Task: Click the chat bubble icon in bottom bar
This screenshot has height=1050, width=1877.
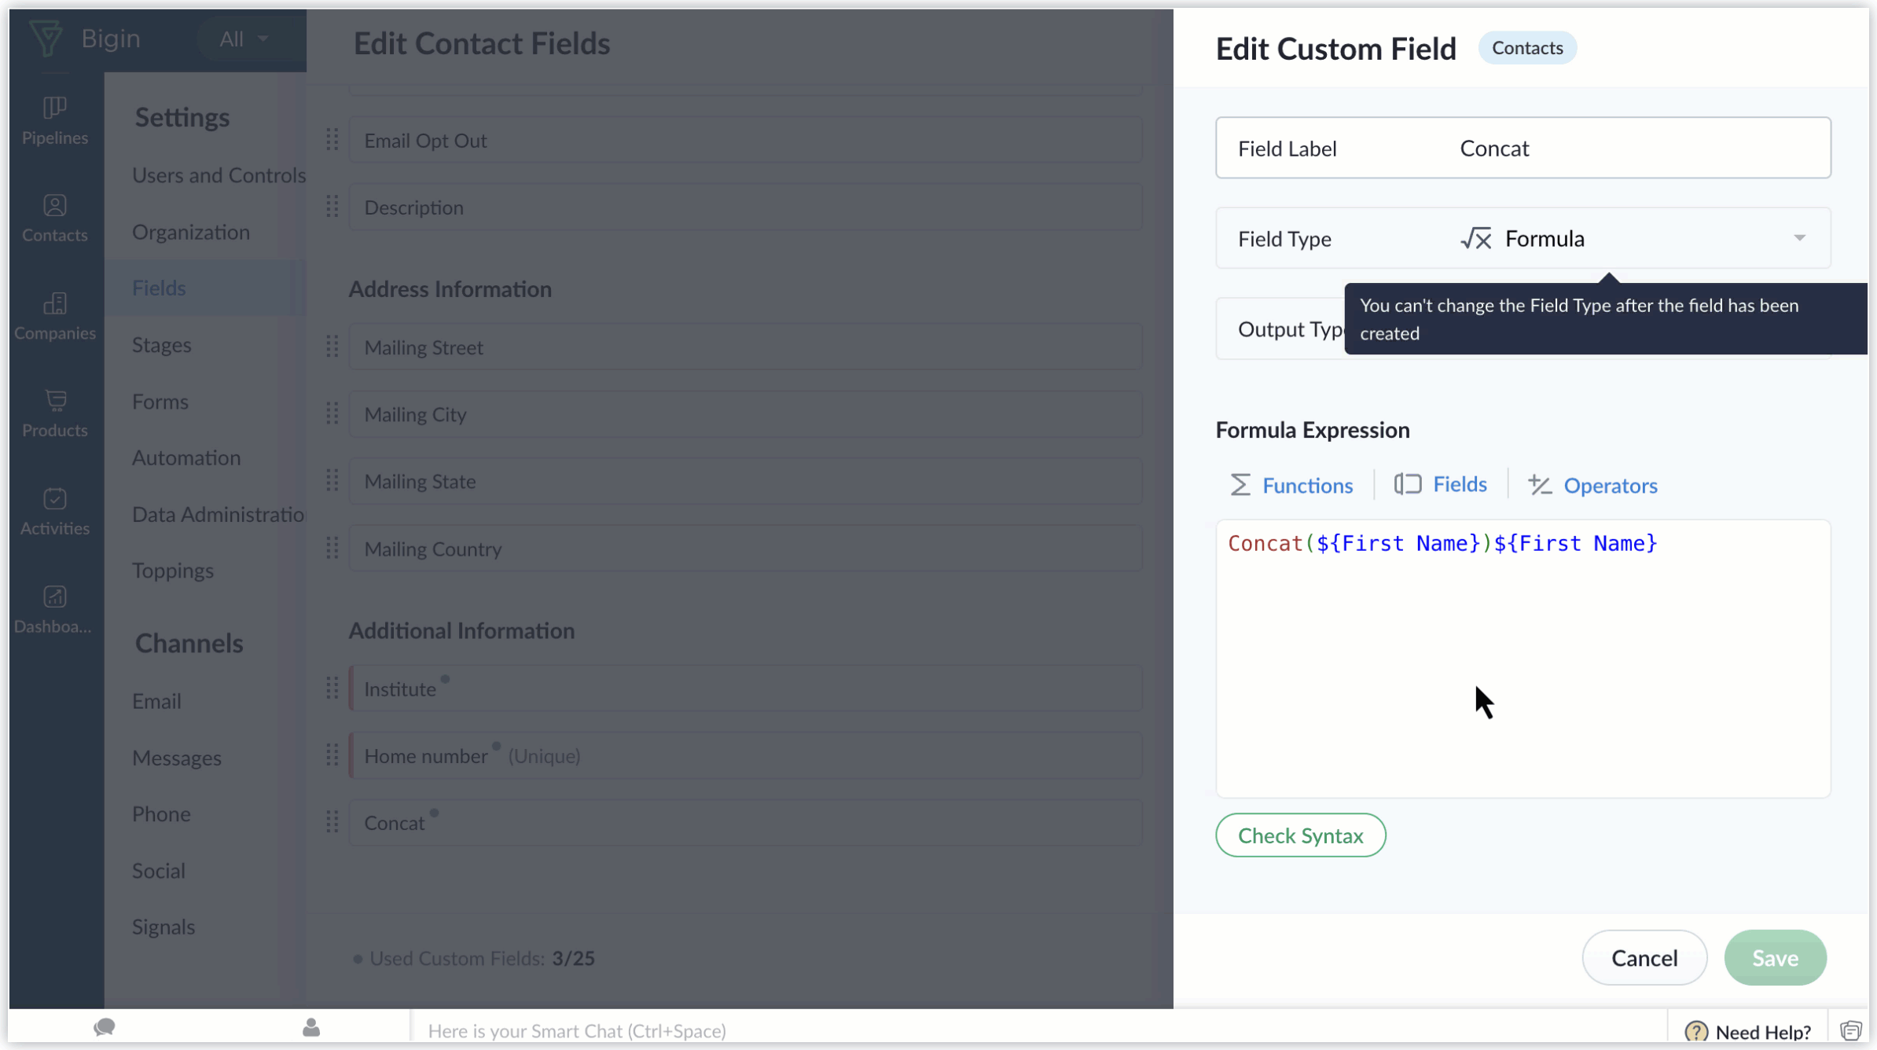Action: [x=105, y=1027]
